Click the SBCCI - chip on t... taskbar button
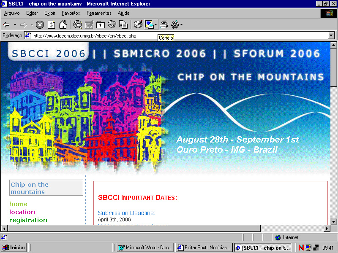 (263, 248)
